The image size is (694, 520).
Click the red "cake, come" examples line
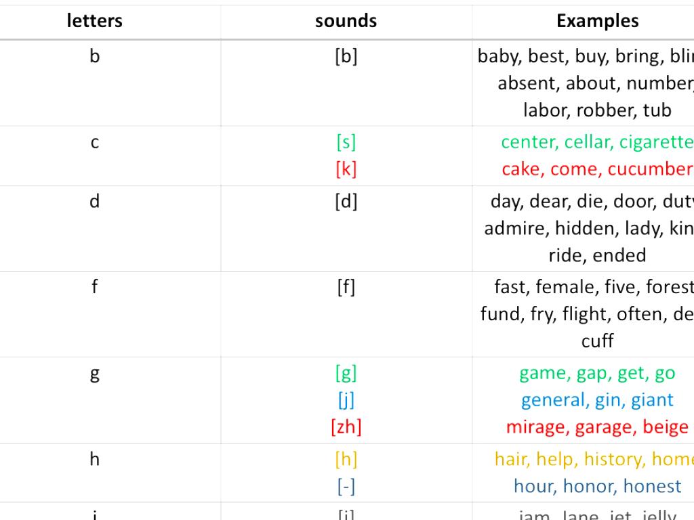pos(596,169)
